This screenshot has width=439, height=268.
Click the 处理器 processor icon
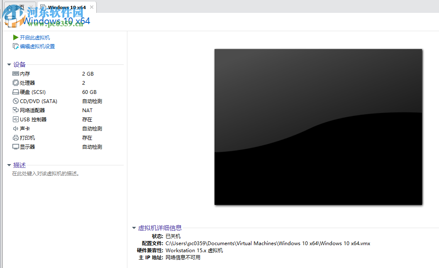pos(15,83)
